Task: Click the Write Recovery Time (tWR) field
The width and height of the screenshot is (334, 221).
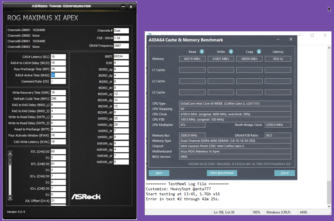Action: point(58,92)
